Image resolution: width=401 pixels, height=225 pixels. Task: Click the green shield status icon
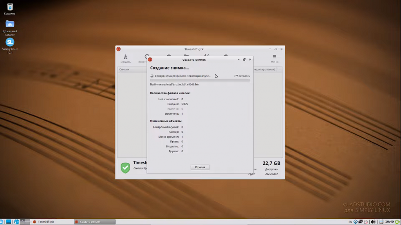coord(125,168)
